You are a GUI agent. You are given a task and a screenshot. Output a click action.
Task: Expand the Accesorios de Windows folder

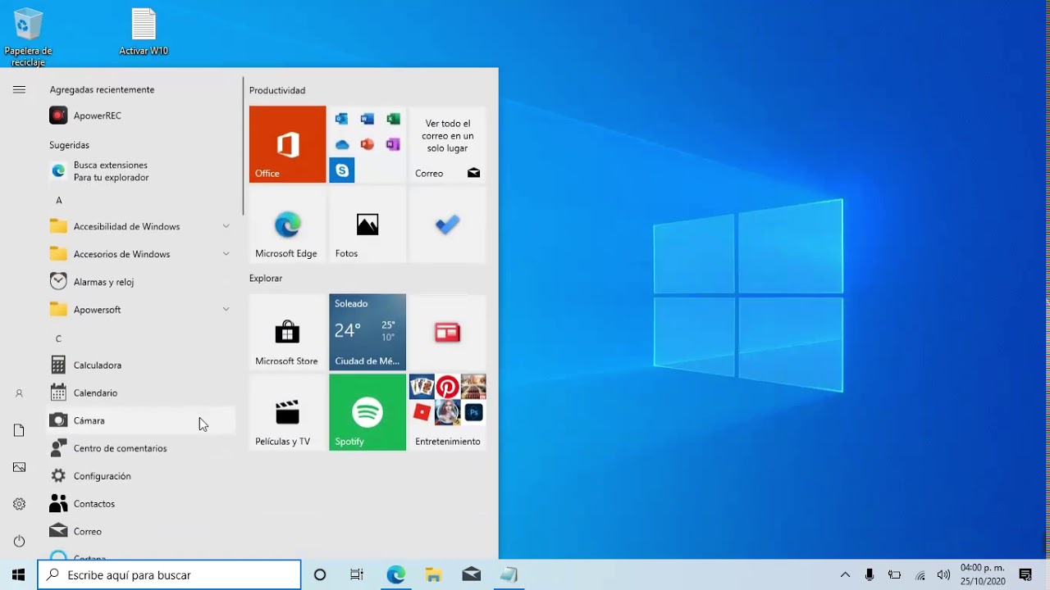pos(141,254)
